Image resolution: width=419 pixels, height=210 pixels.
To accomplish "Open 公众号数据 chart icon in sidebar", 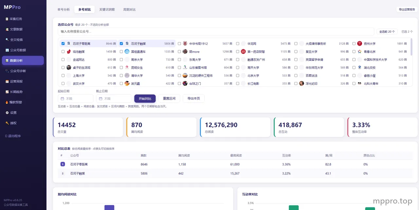I will point(7,50).
